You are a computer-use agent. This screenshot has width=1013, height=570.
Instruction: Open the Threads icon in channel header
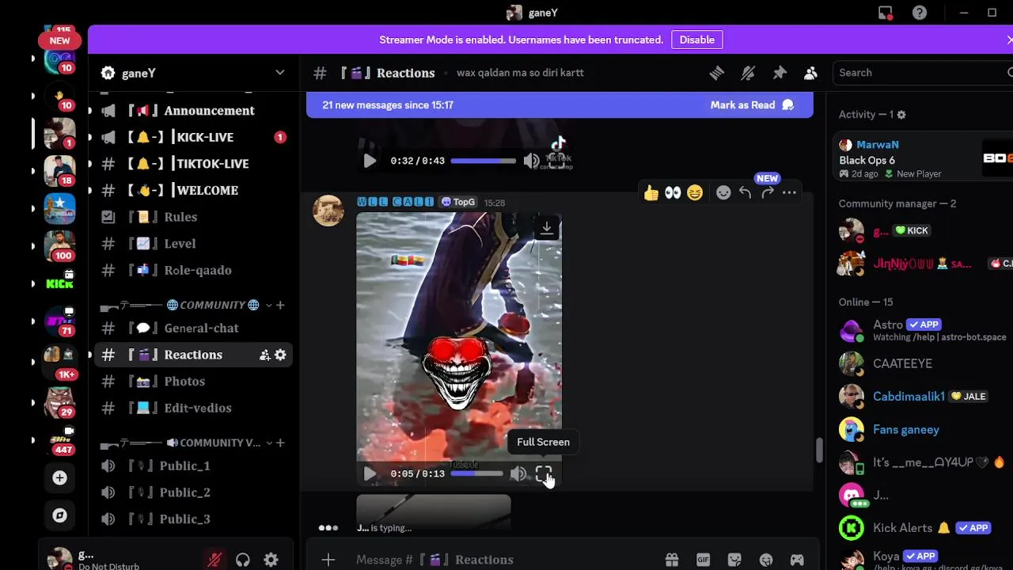pos(716,73)
